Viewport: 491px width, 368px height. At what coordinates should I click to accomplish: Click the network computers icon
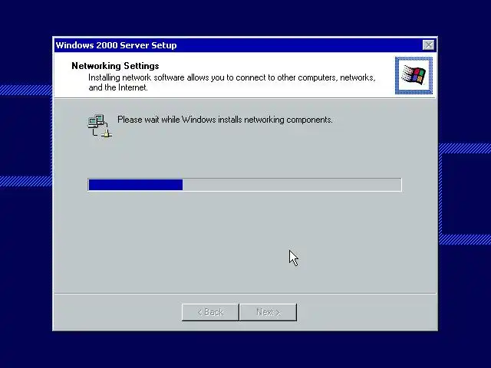[100, 126]
